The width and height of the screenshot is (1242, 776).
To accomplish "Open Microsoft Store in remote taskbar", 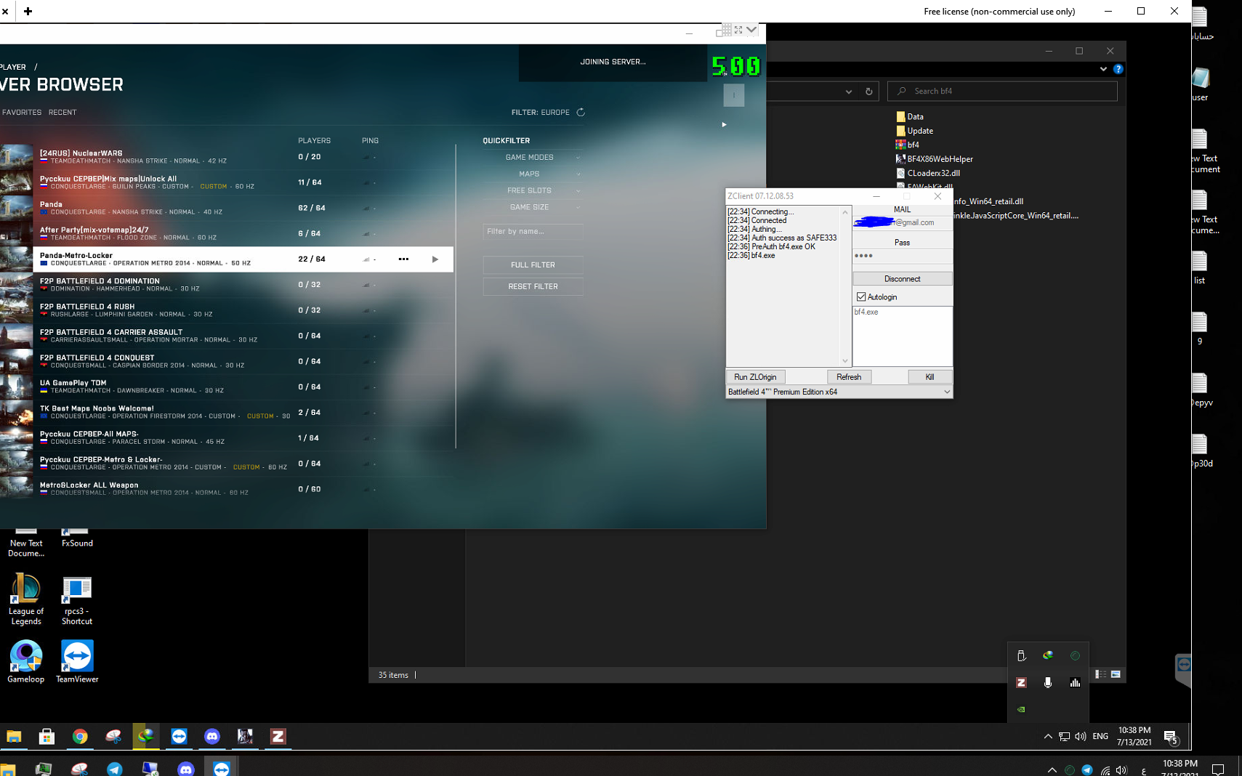I will point(47,736).
